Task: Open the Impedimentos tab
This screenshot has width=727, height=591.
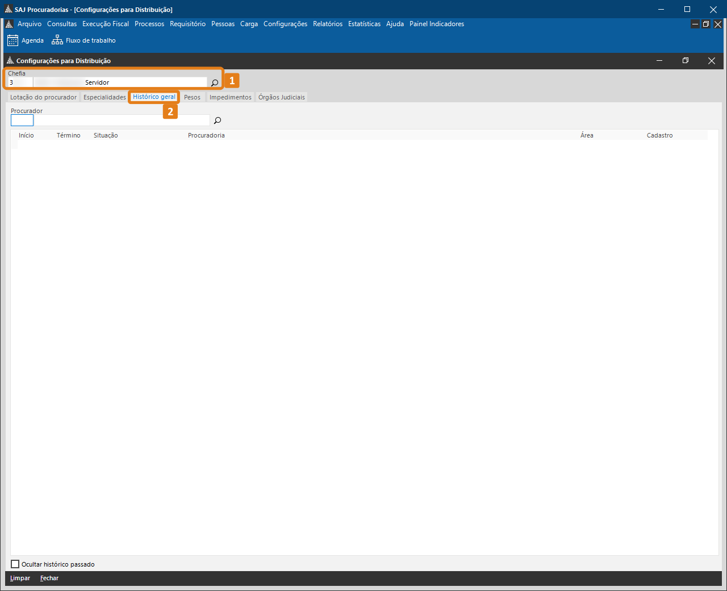Action: click(230, 97)
